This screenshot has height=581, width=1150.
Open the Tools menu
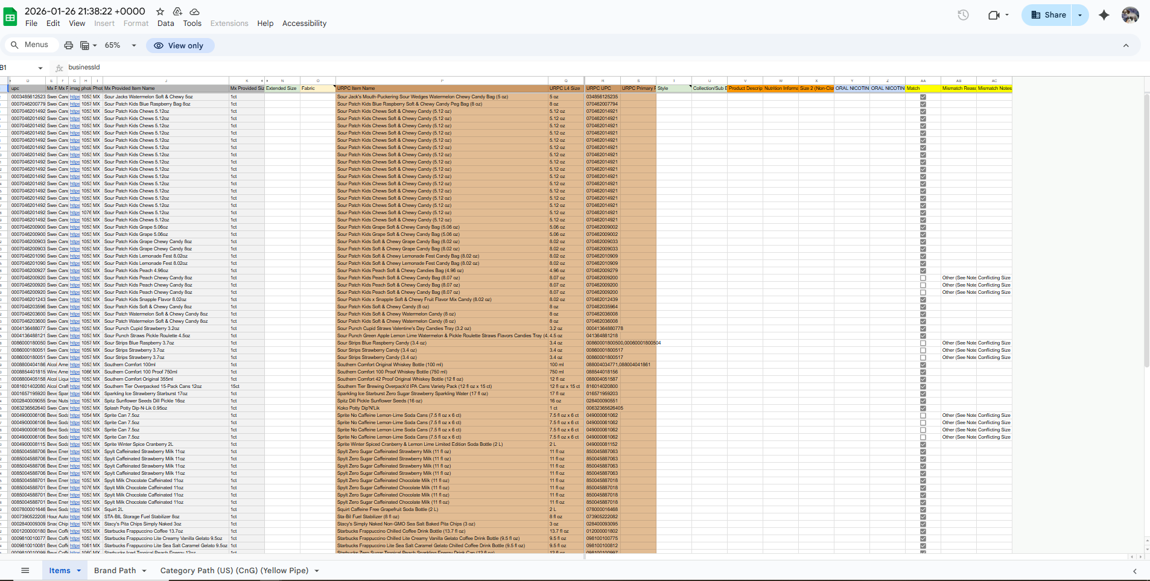(x=192, y=24)
